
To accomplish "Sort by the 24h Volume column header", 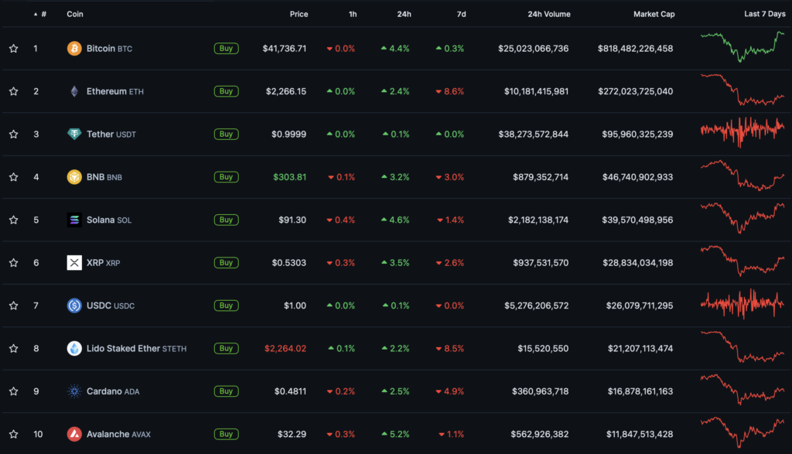I will (548, 14).
